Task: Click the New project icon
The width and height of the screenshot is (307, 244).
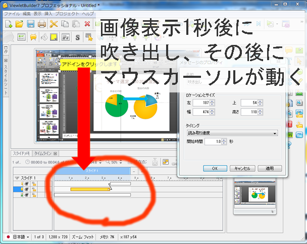Action: click(x=8, y=24)
